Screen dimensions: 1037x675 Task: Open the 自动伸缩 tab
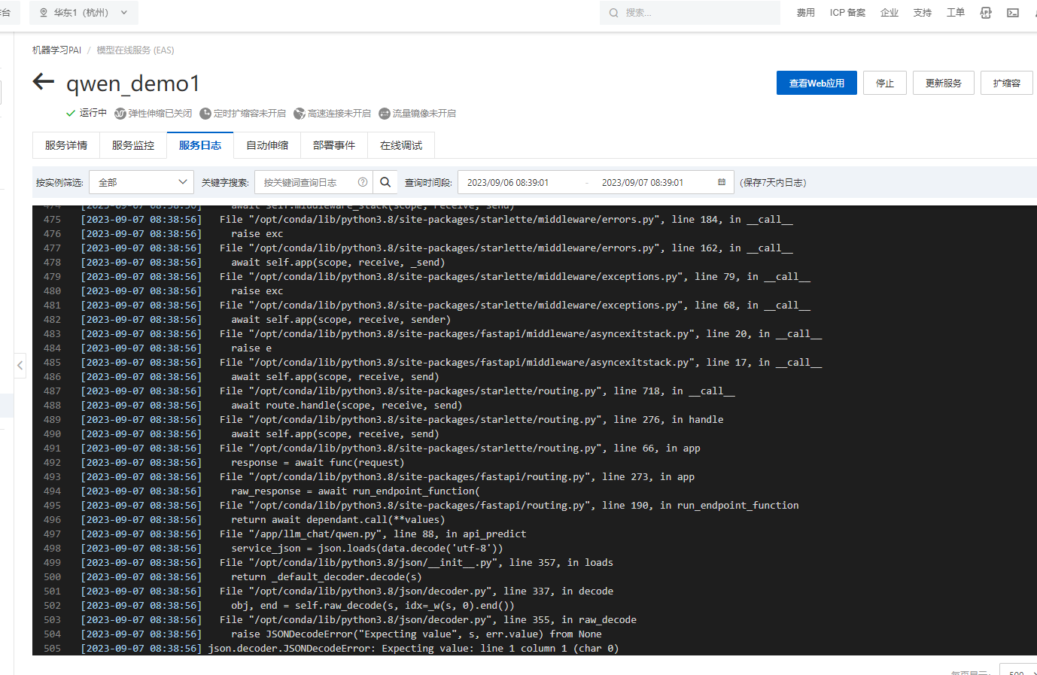click(267, 145)
